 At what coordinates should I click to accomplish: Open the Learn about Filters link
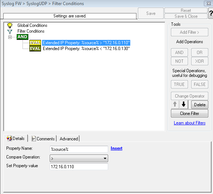189,123
